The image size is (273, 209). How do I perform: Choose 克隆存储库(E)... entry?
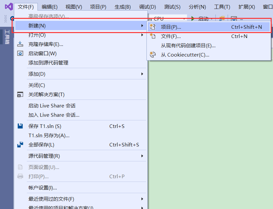pos(81,44)
